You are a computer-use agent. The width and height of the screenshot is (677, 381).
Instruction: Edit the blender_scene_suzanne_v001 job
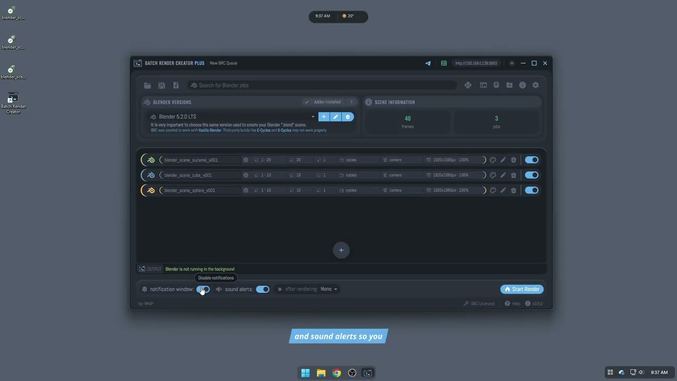tap(503, 160)
